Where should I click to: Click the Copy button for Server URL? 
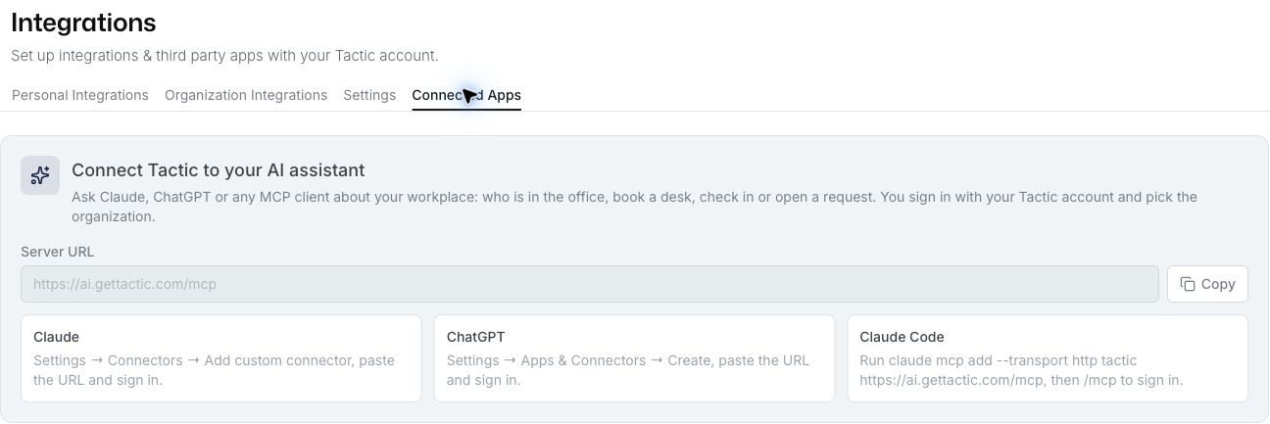click(x=1207, y=284)
